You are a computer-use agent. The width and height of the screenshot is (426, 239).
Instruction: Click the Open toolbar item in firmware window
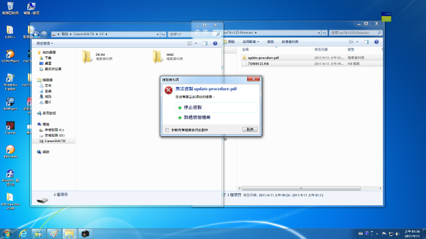coord(229,42)
